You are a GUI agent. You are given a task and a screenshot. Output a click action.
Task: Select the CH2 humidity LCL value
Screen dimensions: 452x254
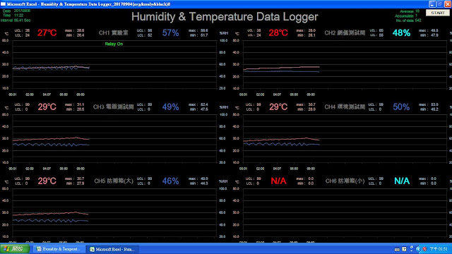click(x=381, y=35)
